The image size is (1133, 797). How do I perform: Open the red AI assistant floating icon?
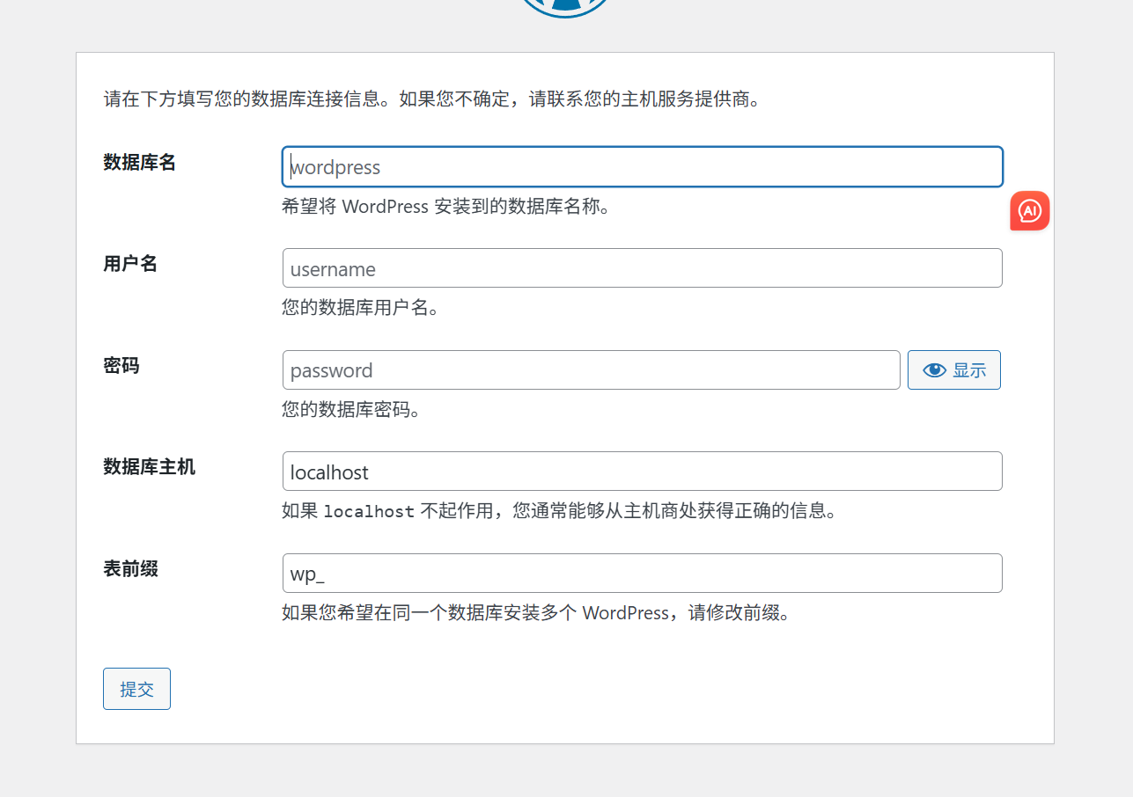pos(1029,211)
